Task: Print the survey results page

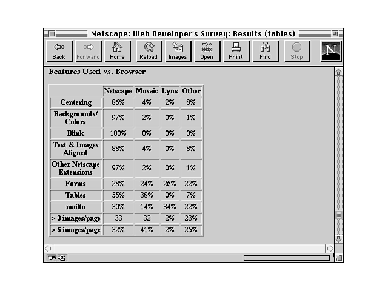Action: click(236, 52)
